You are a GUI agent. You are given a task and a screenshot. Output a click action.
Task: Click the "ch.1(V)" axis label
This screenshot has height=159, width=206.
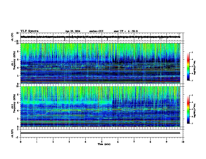[12, 37]
